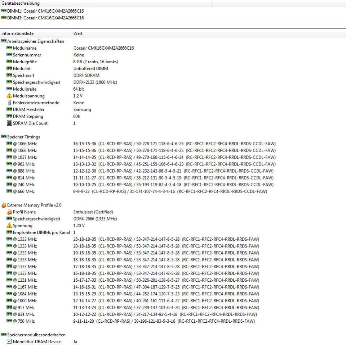This screenshot has width=346, height=345.
Task: Click the @ 1167 MHz label
Action: [x=25, y=287]
